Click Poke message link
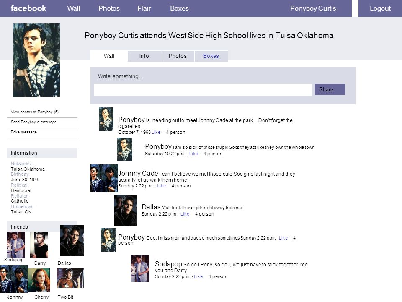Screen dimensions: 402x302 pos(23,132)
